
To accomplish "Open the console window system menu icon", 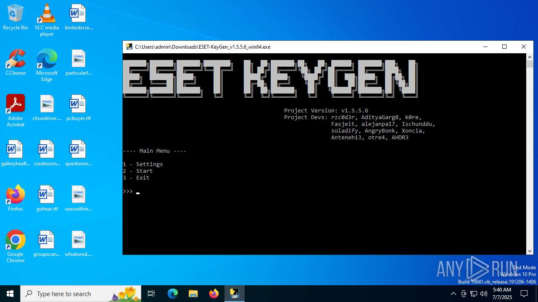I will tap(129, 47).
